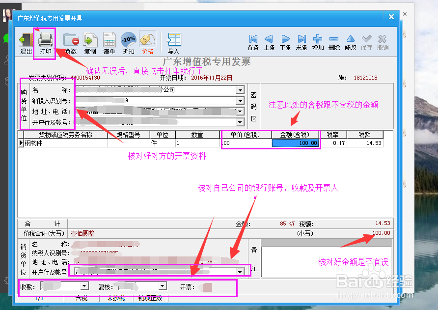This screenshot has height=310, width=438.
Task: Expand the buyer 开户行及帐号 dropdown
Action: pyautogui.click(x=240, y=122)
